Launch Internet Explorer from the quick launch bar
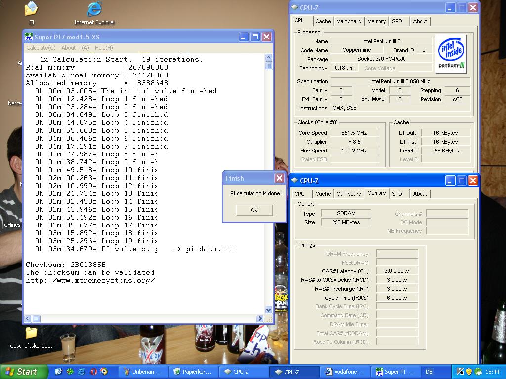The image size is (506, 379). 82,372
